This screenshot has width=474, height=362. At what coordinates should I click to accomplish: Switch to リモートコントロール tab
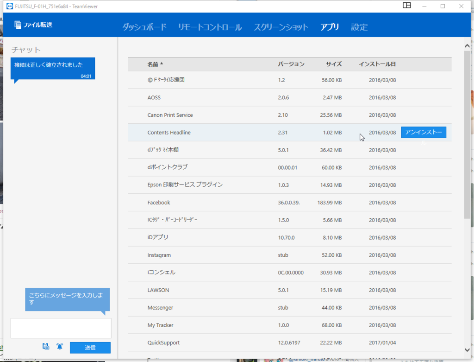(210, 27)
